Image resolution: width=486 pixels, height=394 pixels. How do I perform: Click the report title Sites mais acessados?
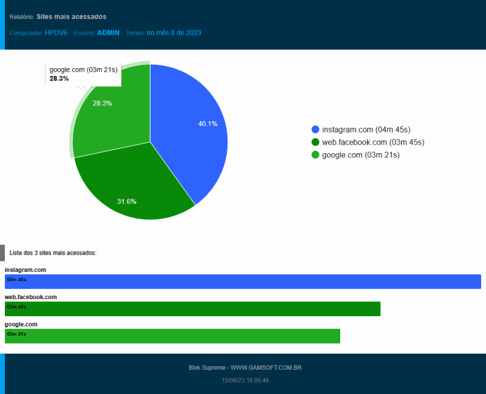point(71,17)
